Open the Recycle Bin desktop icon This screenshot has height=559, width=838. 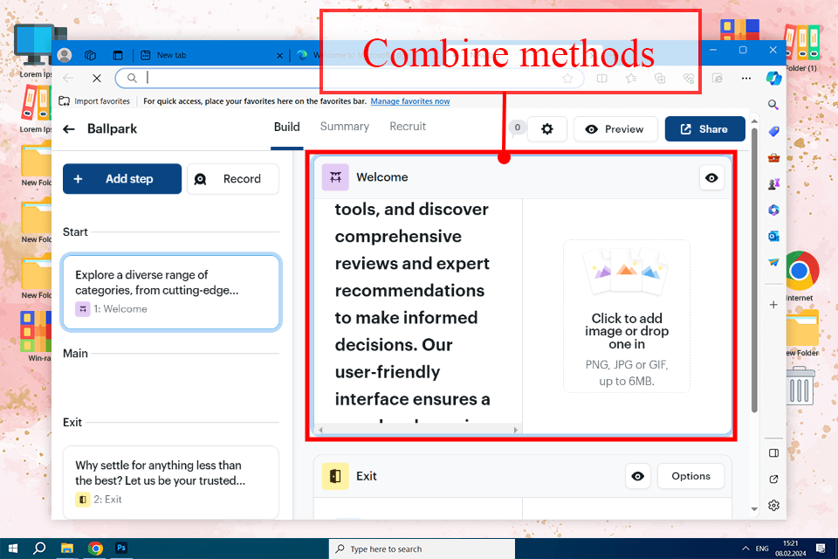pos(800,385)
